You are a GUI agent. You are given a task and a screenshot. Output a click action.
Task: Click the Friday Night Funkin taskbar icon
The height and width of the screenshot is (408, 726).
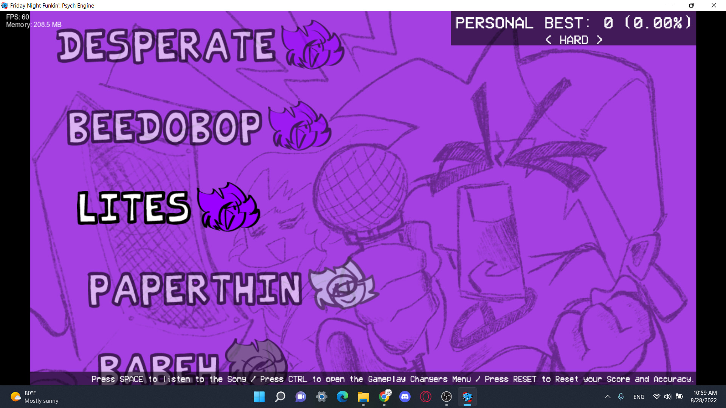tap(467, 397)
